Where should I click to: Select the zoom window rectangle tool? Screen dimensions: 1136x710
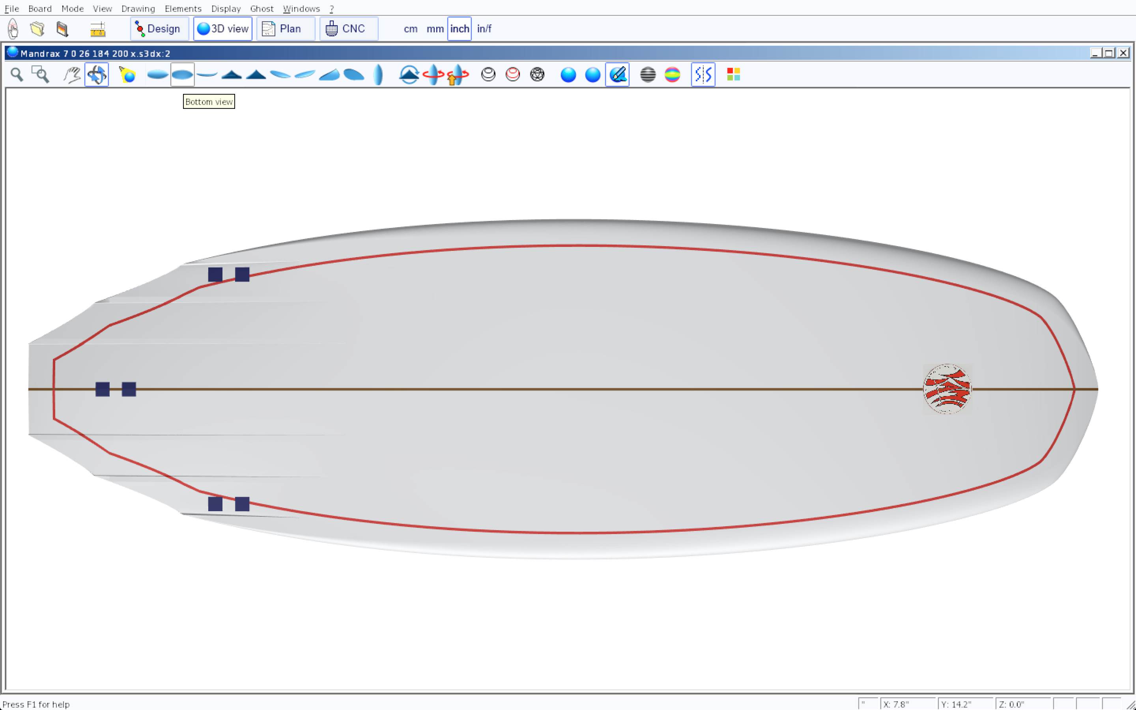click(x=40, y=75)
